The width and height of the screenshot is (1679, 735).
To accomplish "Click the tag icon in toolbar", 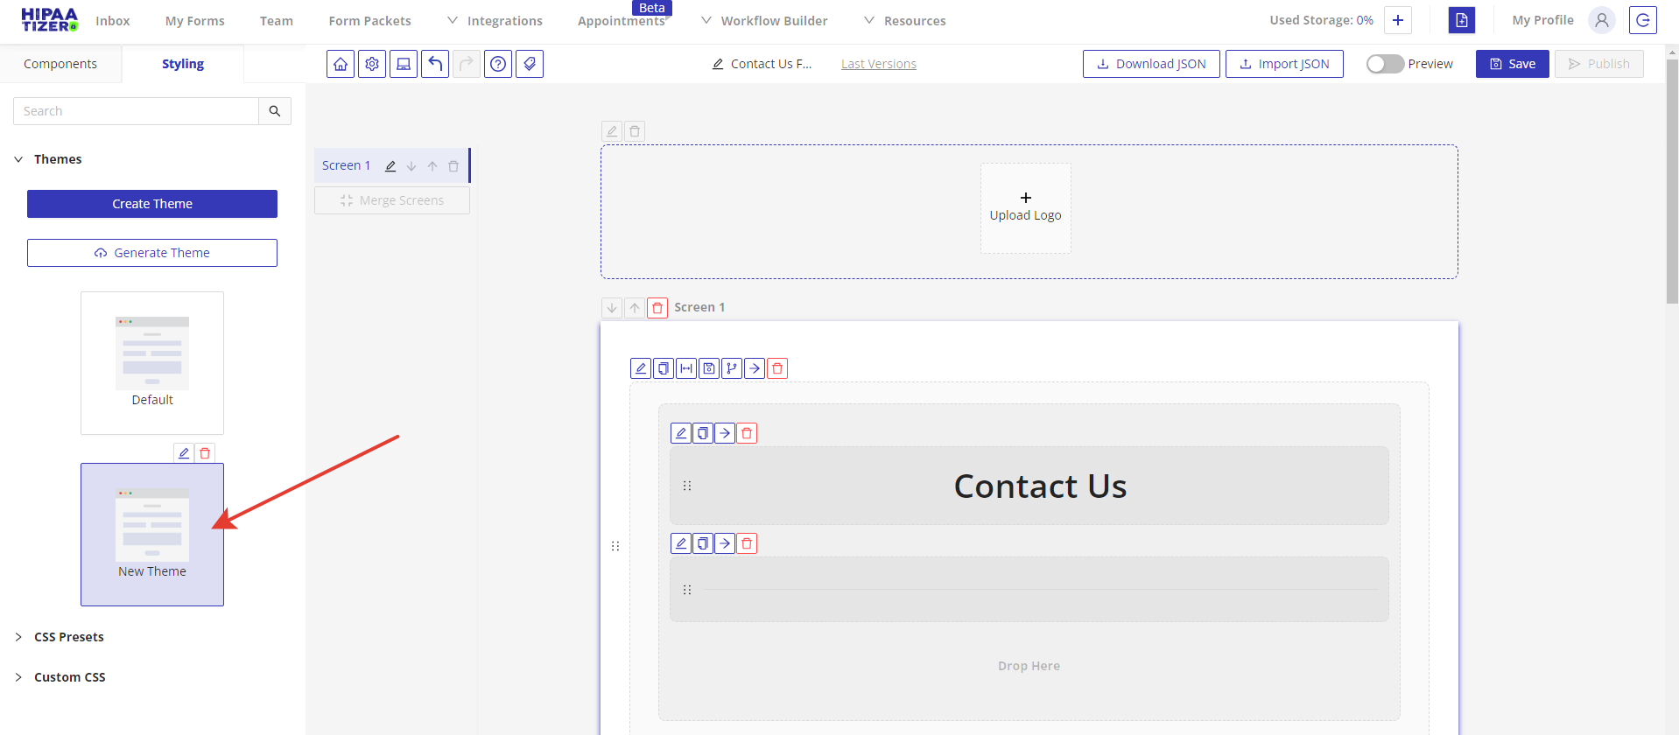I will coord(530,64).
